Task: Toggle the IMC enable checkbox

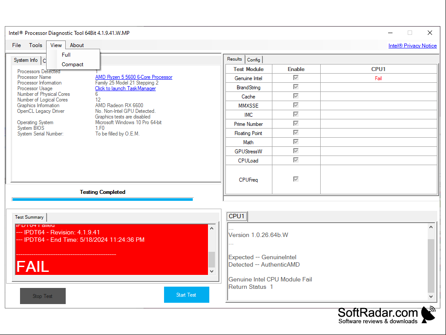Action: coord(296,114)
